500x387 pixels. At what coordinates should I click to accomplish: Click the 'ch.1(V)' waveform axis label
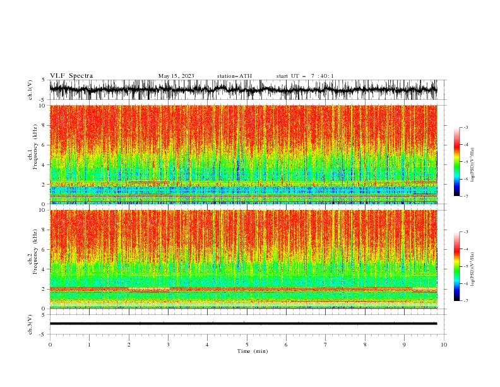pos(30,90)
